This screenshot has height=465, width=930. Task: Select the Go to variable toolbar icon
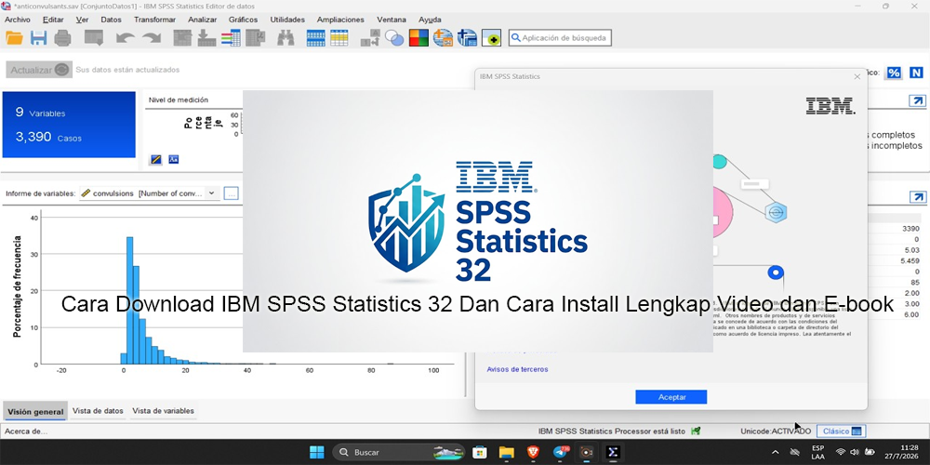click(206, 38)
